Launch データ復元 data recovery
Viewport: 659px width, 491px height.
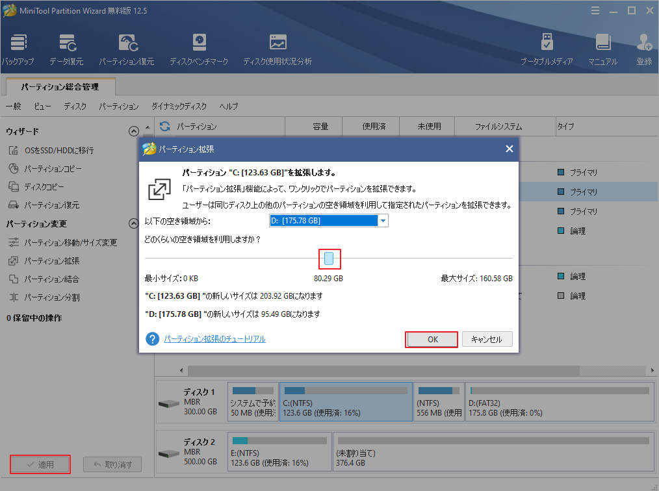point(66,50)
